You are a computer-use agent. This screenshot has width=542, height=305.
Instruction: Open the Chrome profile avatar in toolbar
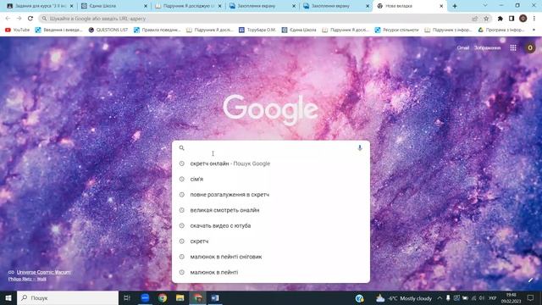523,19
